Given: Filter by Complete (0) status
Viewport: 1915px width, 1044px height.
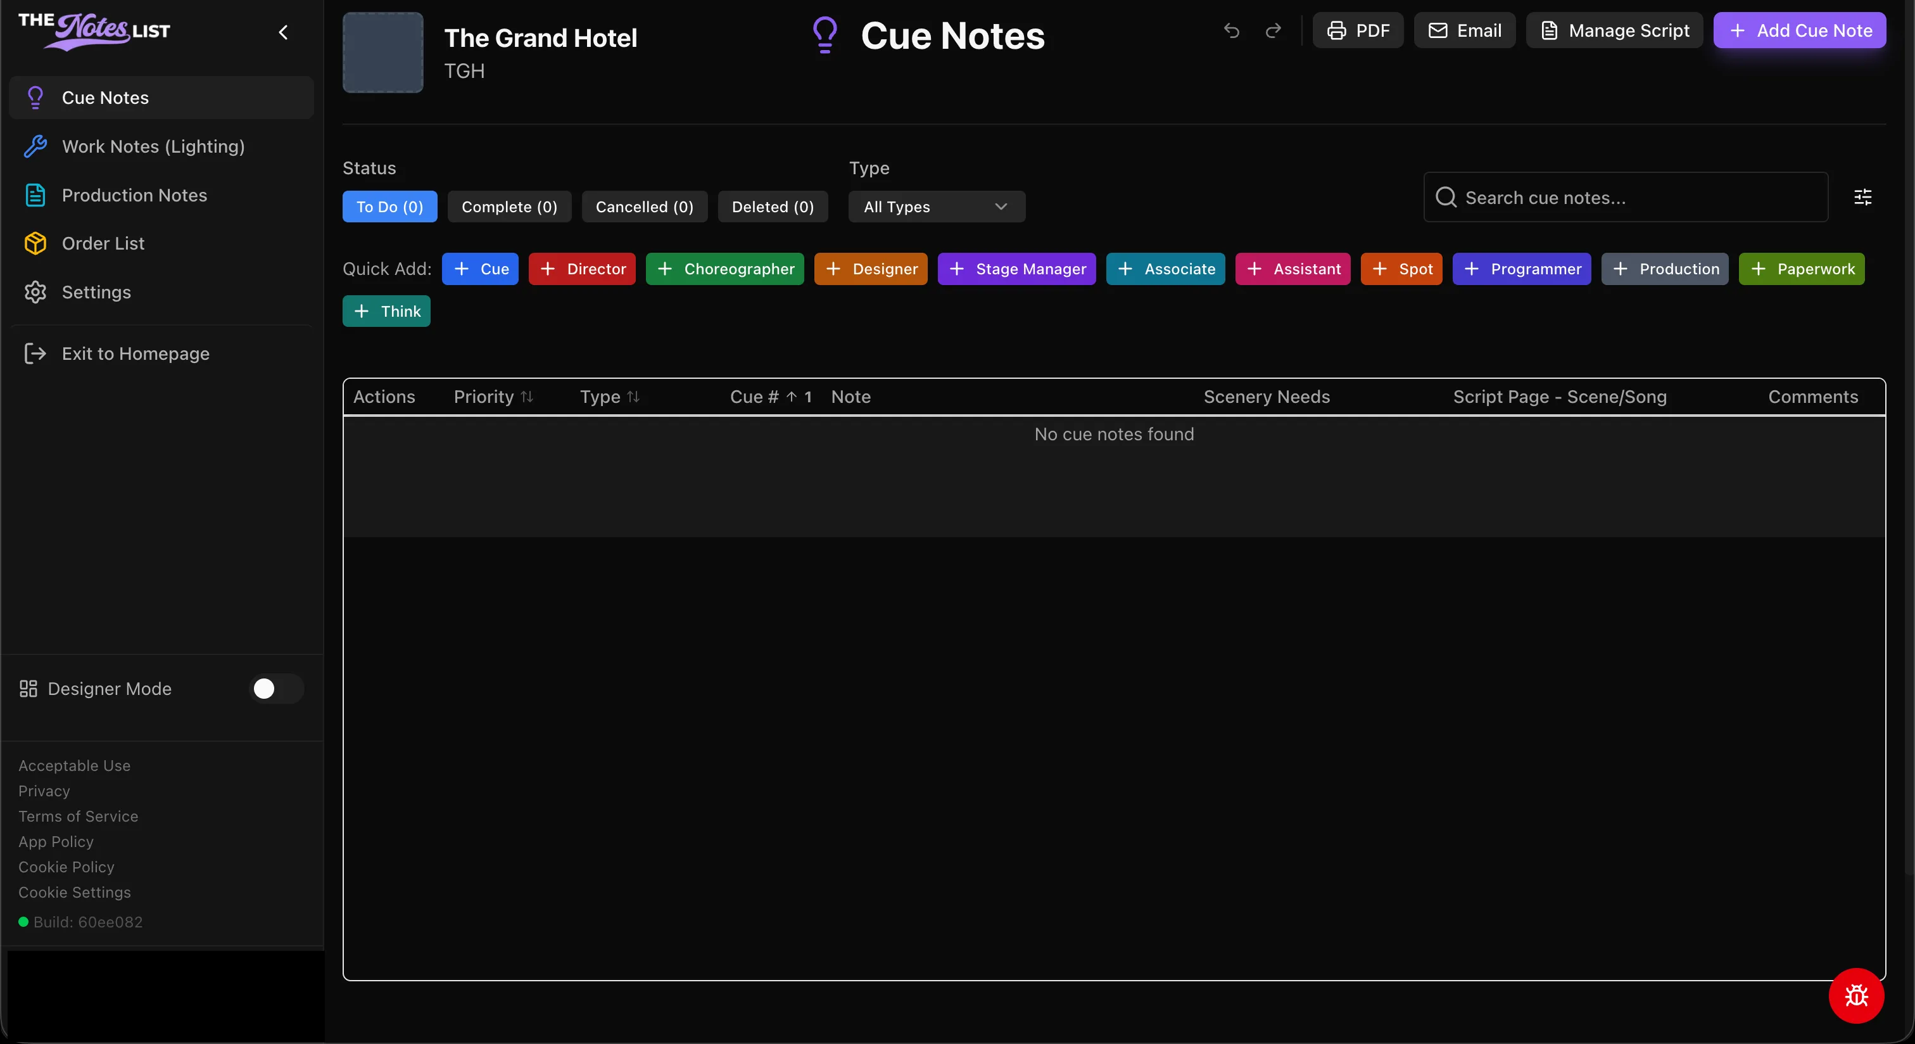Looking at the screenshot, I should click(x=509, y=207).
